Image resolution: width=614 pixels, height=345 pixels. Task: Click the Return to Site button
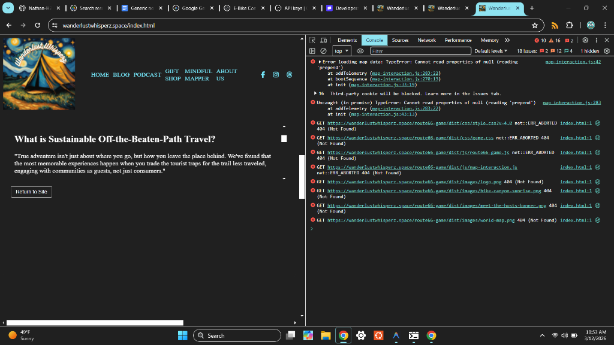click(31, 192)
